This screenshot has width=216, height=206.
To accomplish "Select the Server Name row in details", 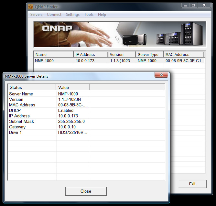I will click(x=21, y=94).
